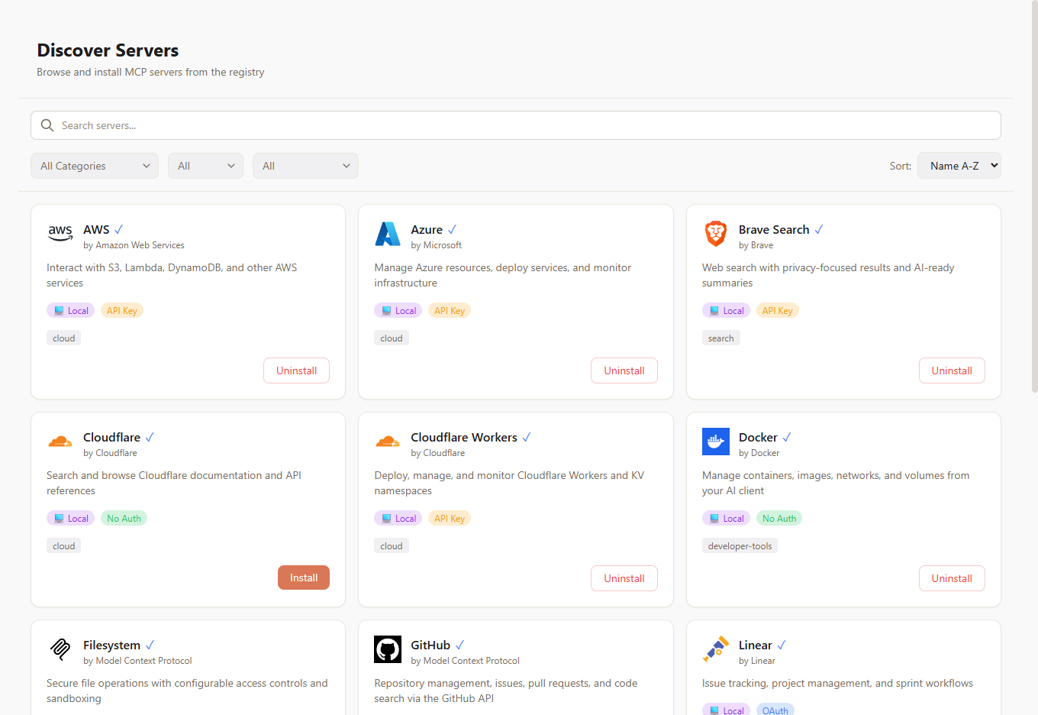Click the GitHub octocat icon
The width and height of the screenshot is (1038, 715).
point(388,649)
